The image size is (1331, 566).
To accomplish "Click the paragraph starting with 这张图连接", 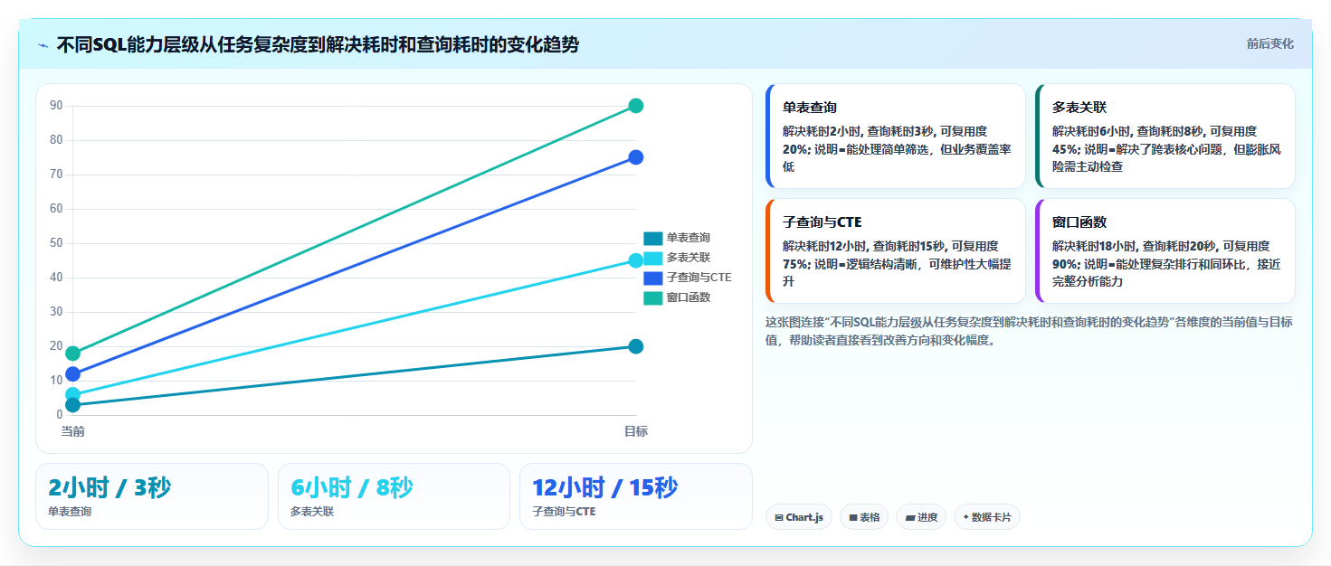I will (x=1029, y=331).
